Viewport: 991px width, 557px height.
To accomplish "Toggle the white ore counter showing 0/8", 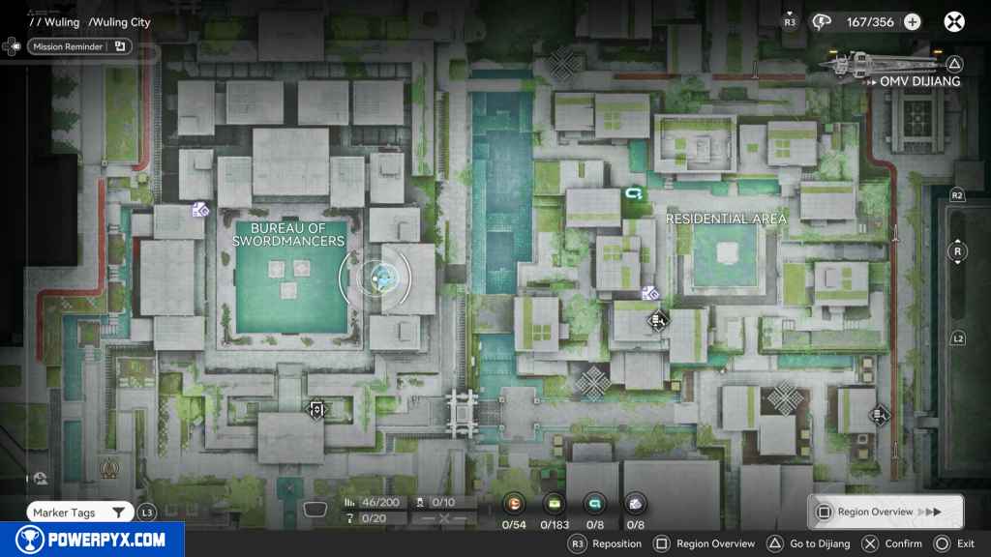I will coord(635,503).
